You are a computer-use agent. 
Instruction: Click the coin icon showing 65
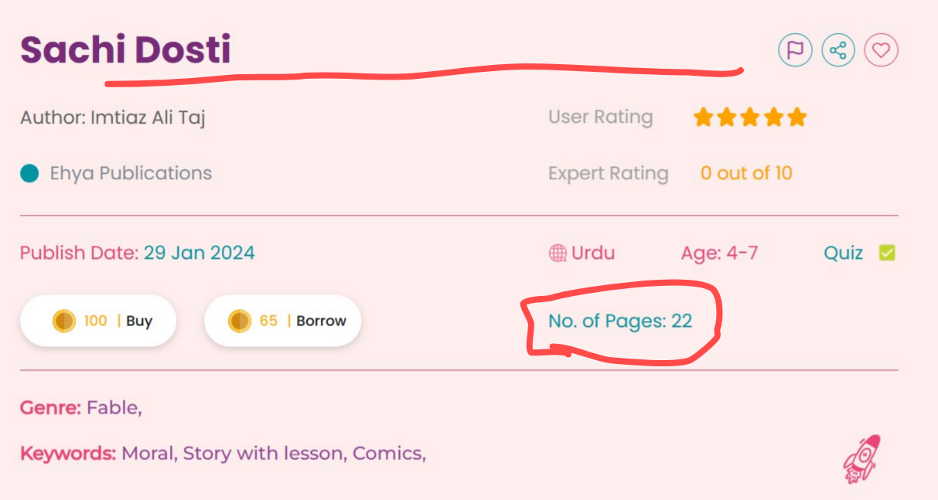pos(240,321)
